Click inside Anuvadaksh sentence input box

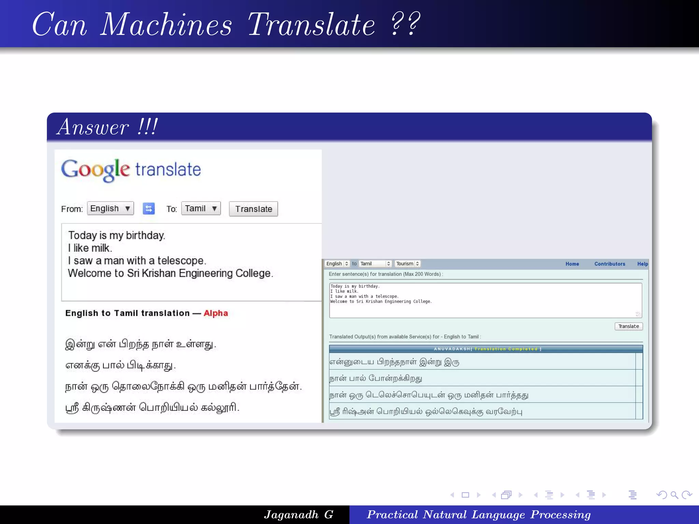pyautogui.click(x=485, y=301)
